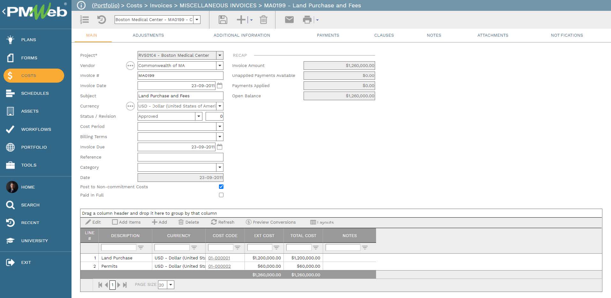Image resolution: width=611 pixels, height=298 pixels.
Task: Switch to the Attachments tab
Action: pos(493,35)
